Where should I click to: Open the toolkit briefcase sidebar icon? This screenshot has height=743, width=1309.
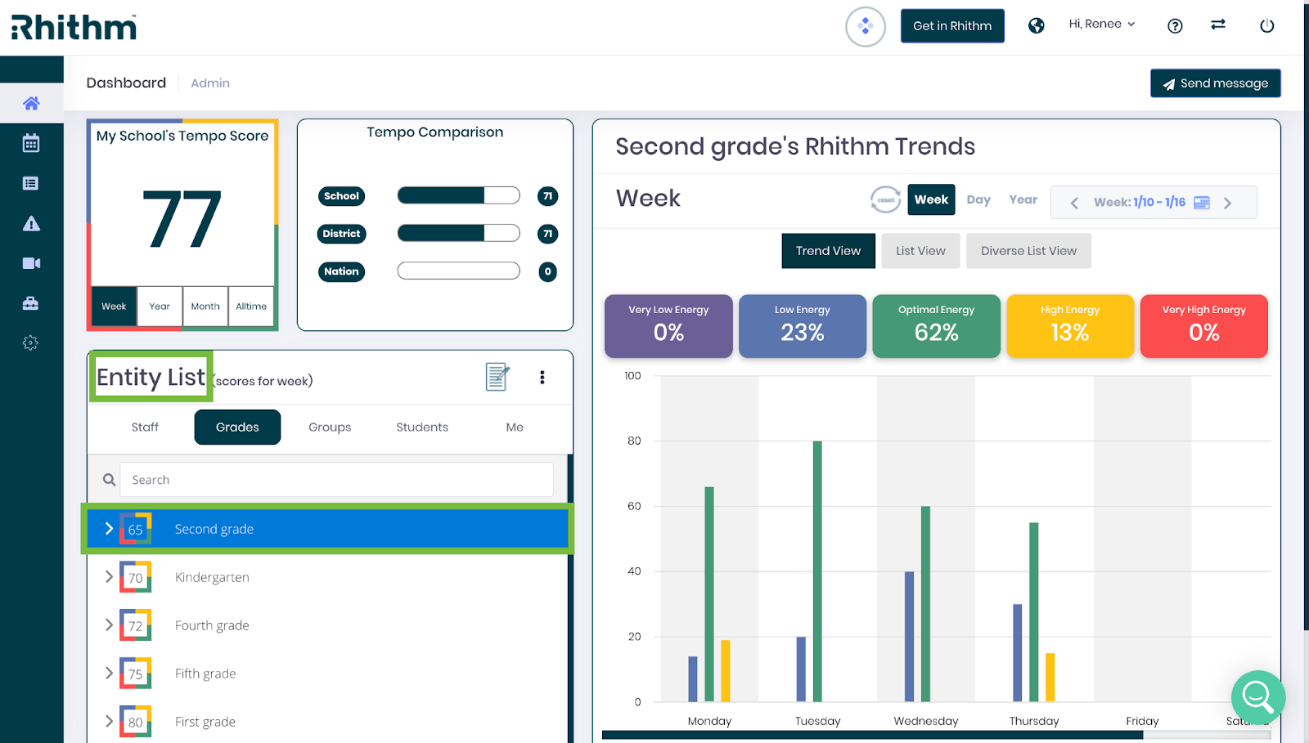(x=31, y=303)
